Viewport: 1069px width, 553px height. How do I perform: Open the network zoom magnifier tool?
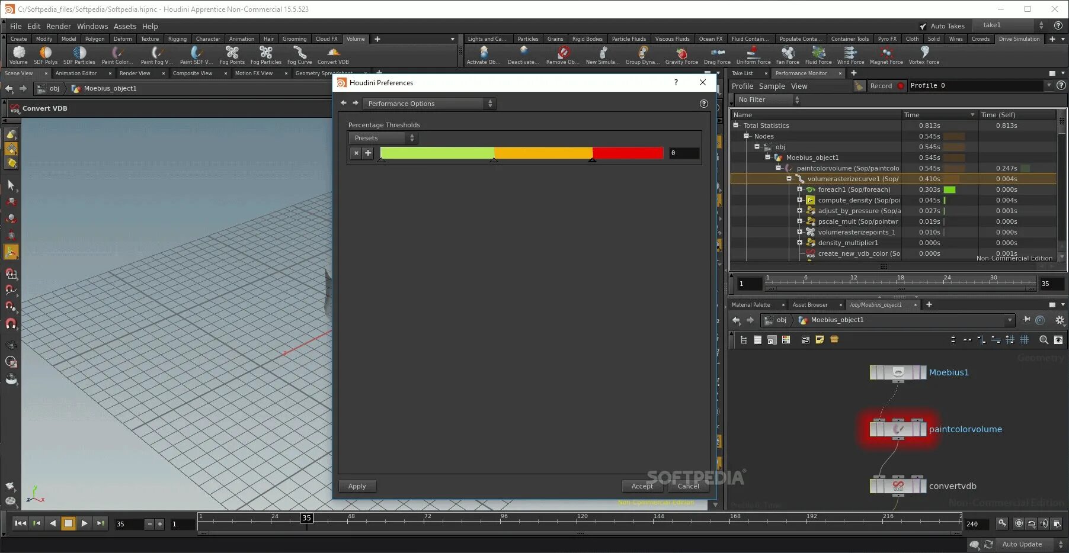pyautogui.click(x=1044, y=340)
